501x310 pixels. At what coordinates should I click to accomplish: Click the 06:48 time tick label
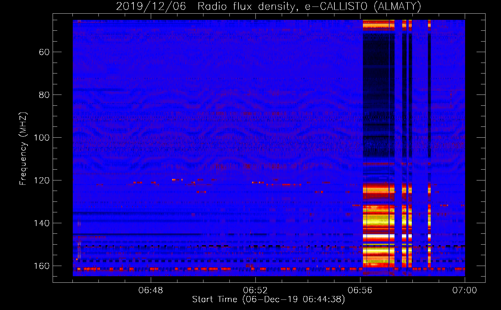tap(151, 290)
